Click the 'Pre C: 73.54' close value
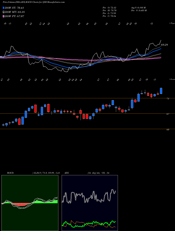 point(110,16)
